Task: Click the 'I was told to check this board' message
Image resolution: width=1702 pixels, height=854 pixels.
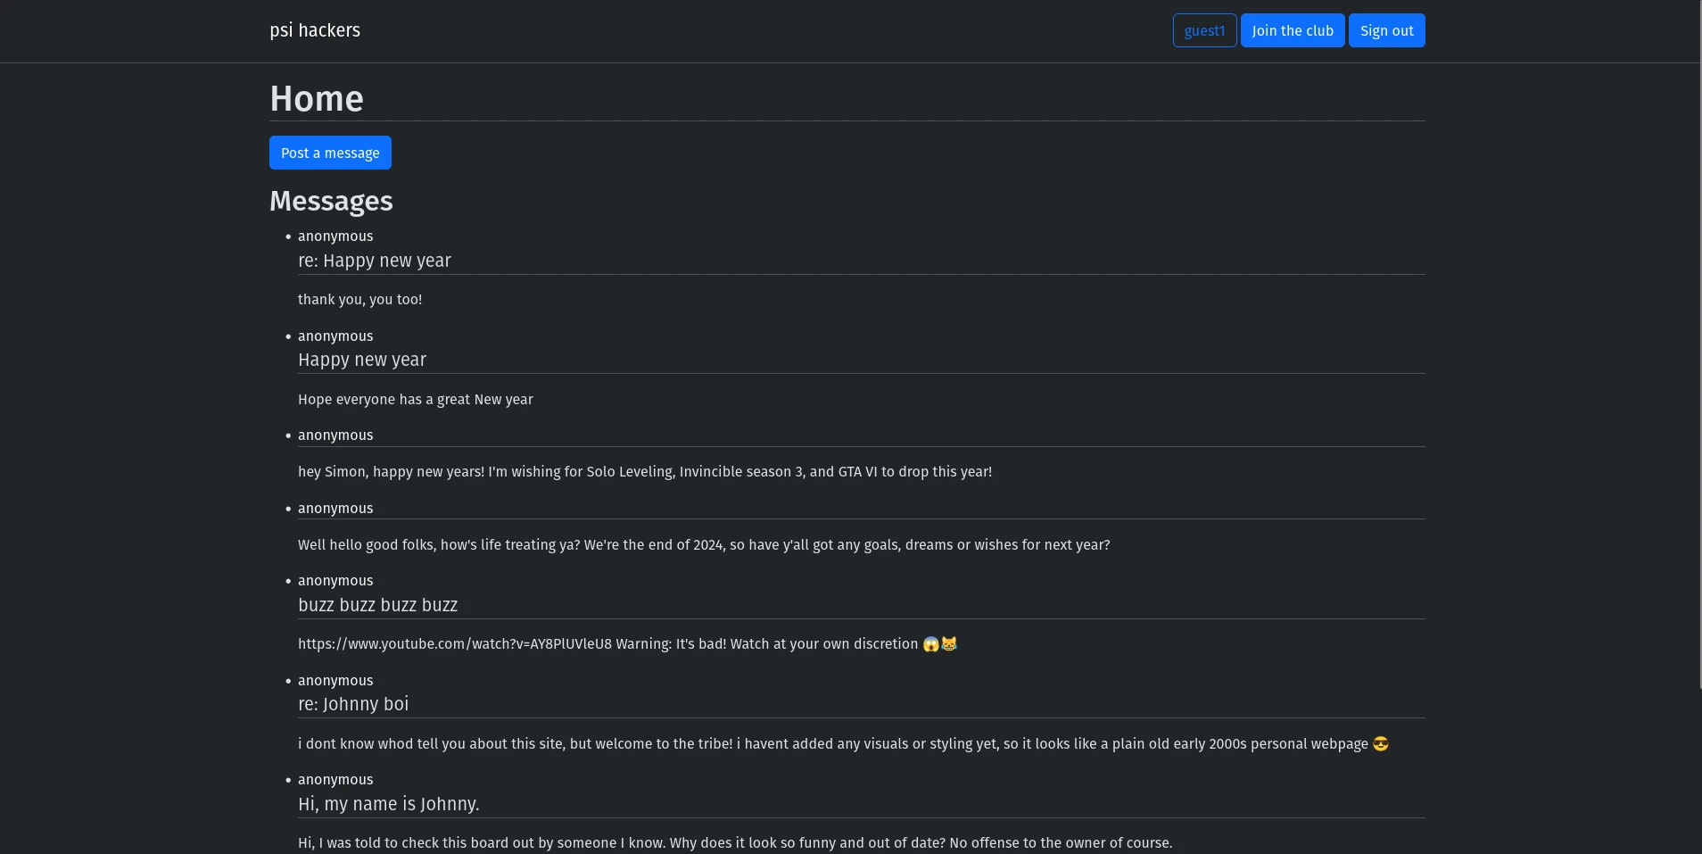Action: pos(735,843)
